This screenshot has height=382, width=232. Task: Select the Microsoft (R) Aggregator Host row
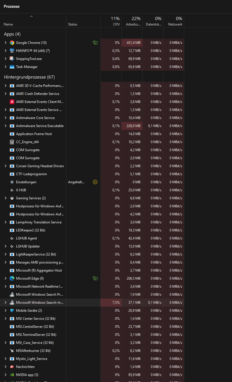tap(92, 270)
